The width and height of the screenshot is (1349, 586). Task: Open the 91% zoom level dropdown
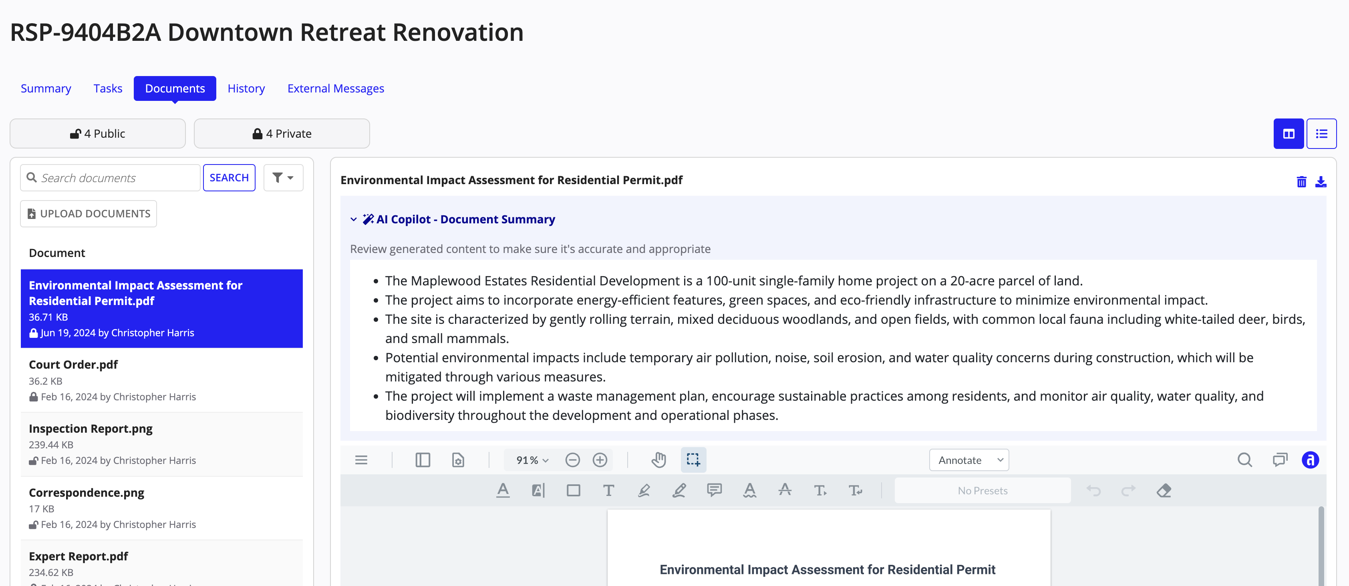tap(532, 460)
